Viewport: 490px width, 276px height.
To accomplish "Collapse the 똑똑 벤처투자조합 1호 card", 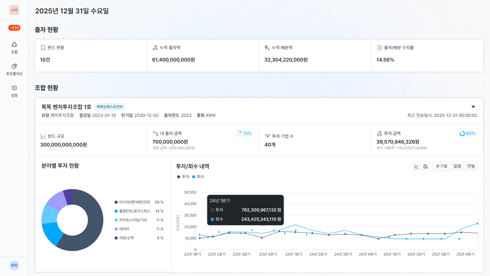I will click(x=473, y=107).
